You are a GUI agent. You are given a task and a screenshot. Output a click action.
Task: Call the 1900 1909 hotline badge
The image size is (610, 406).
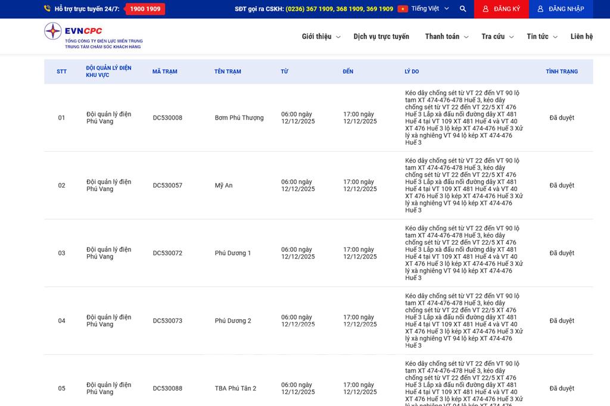(x=145, y=9)
